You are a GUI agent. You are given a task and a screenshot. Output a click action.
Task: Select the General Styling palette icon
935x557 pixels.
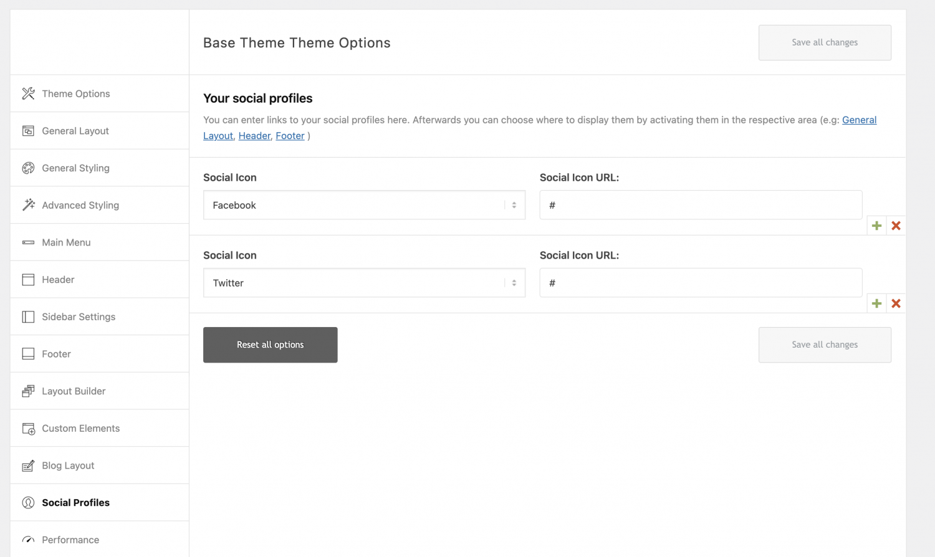pyautogui.click(x=28, y=168)
